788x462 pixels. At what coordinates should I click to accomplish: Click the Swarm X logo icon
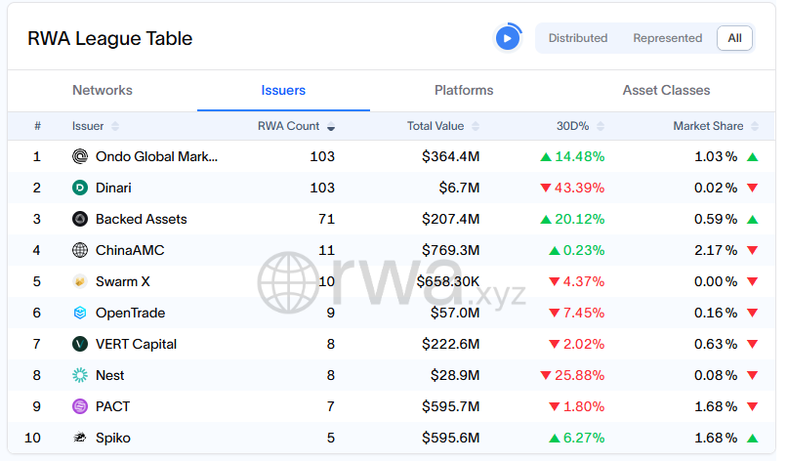pyautogui.click(x=80, y=281)
